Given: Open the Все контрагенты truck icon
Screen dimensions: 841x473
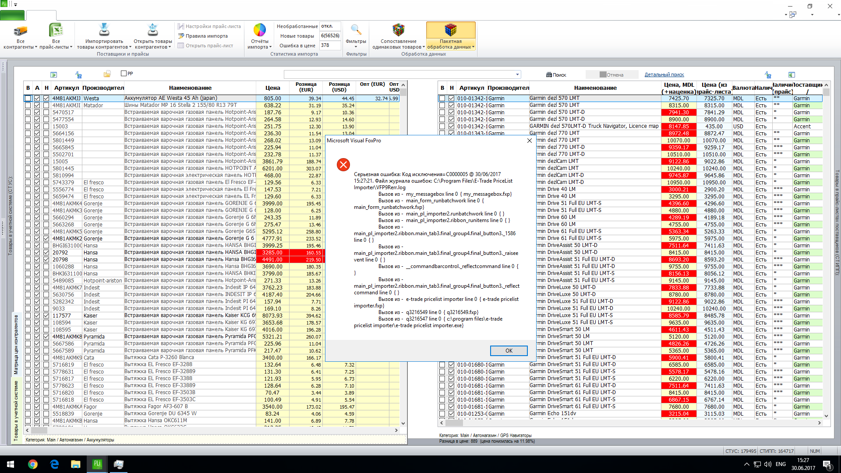Looking at the screenshot, I should click(21, 31).
